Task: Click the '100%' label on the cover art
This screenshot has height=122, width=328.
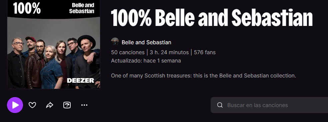Action: click(27, 8)
